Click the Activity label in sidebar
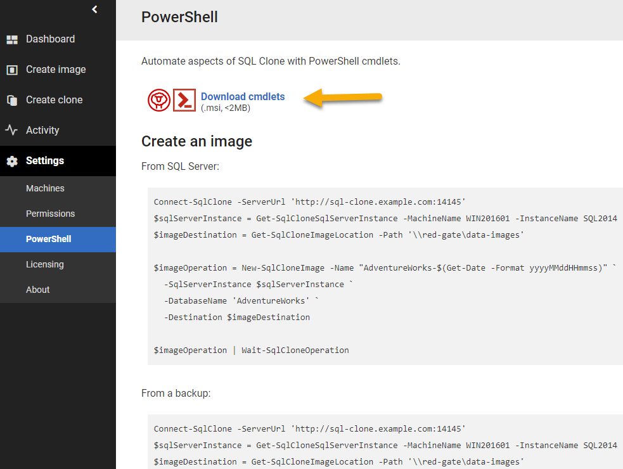 pyautogui.click(x=42, y=130)
